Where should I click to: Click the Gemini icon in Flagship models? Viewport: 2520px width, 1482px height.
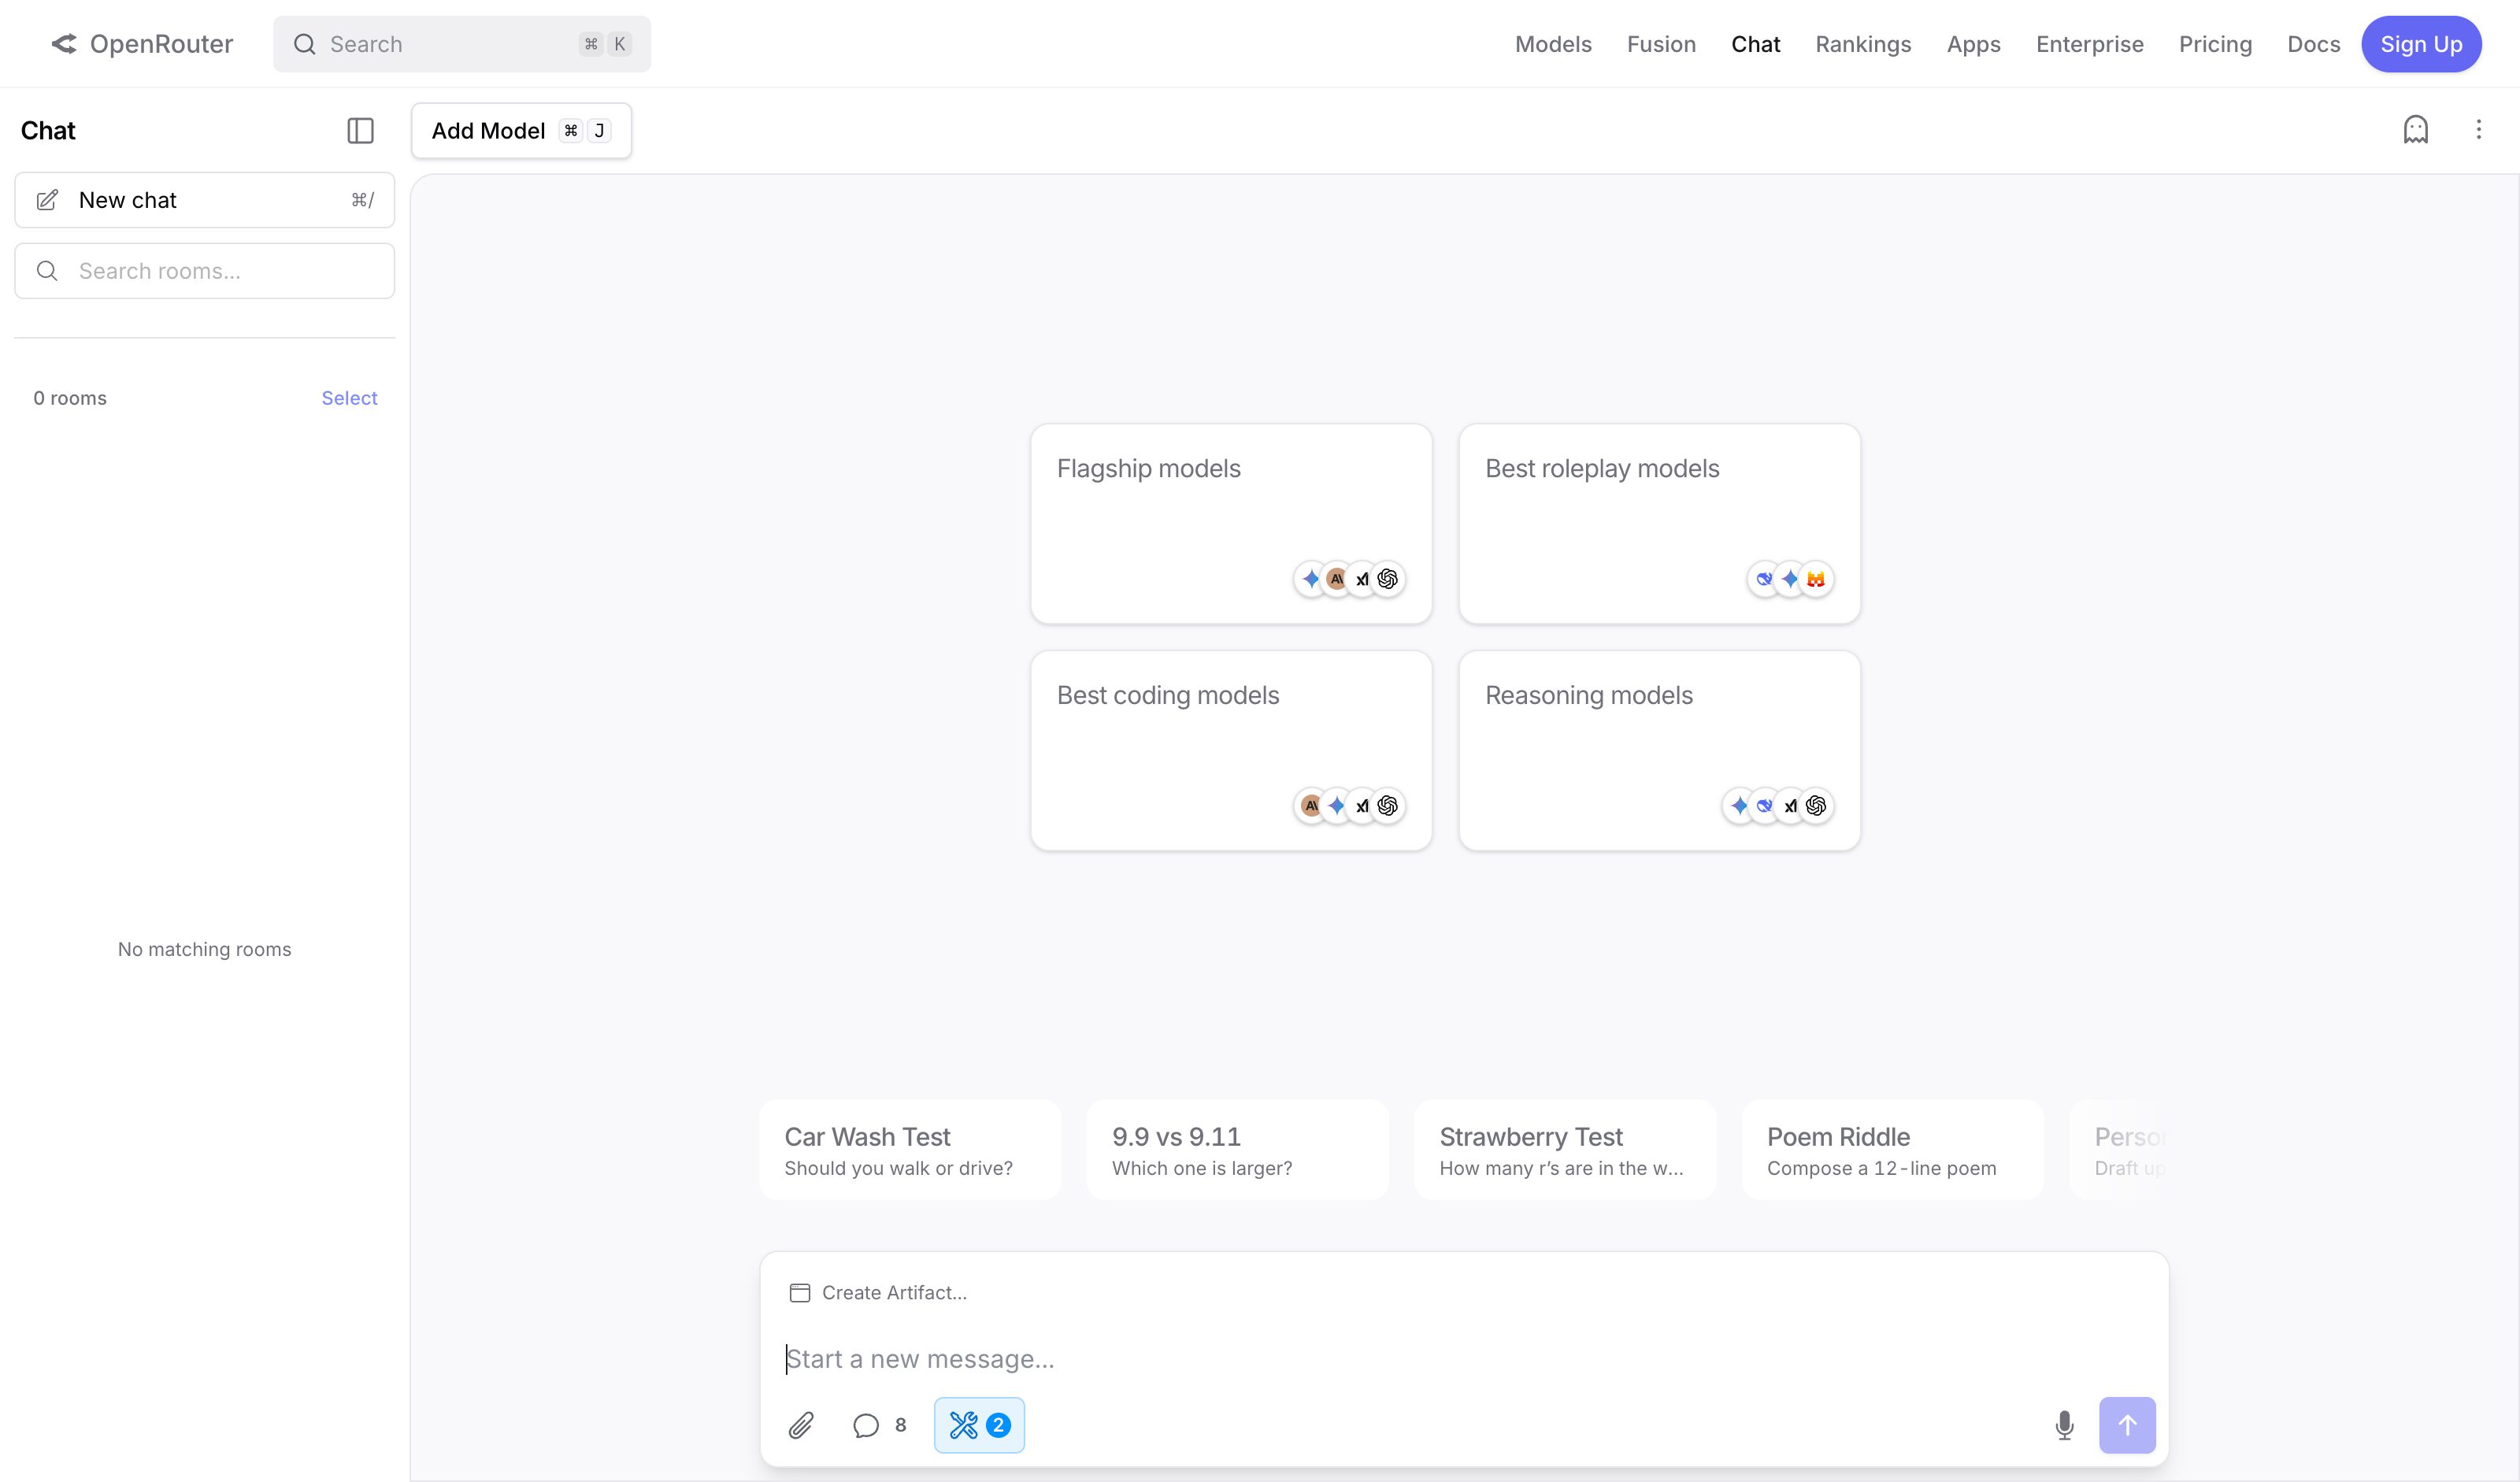1311,579
